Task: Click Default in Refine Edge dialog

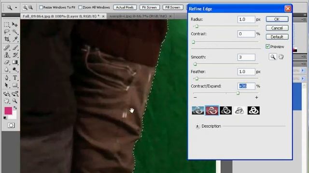Action: tap(277, 37)
